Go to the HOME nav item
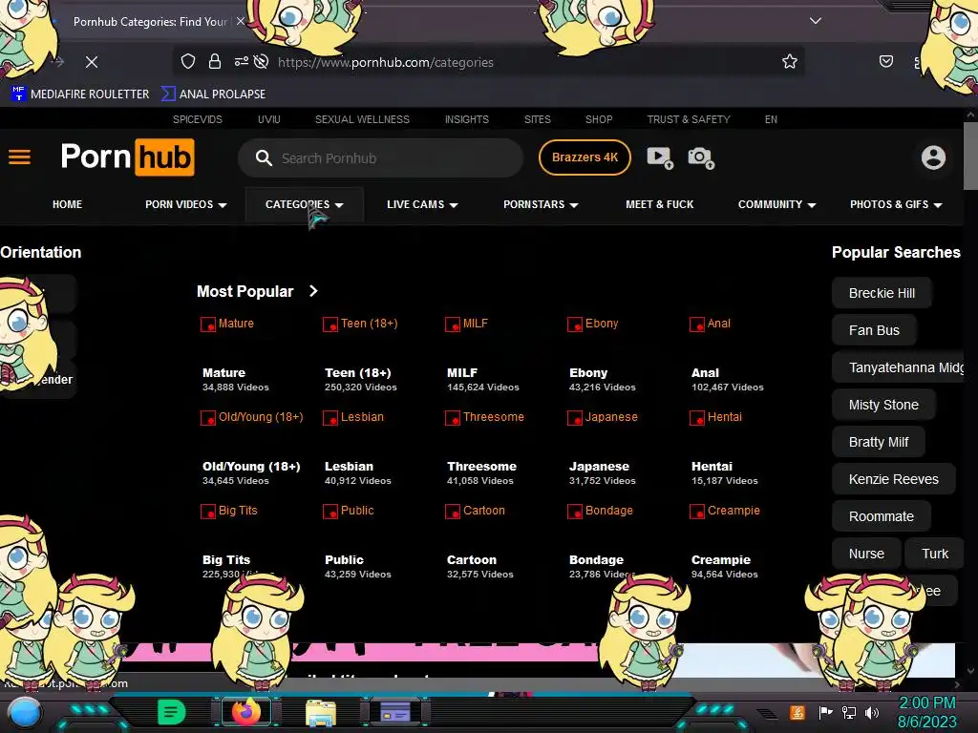978x733 pixels. tap(68, 204)
